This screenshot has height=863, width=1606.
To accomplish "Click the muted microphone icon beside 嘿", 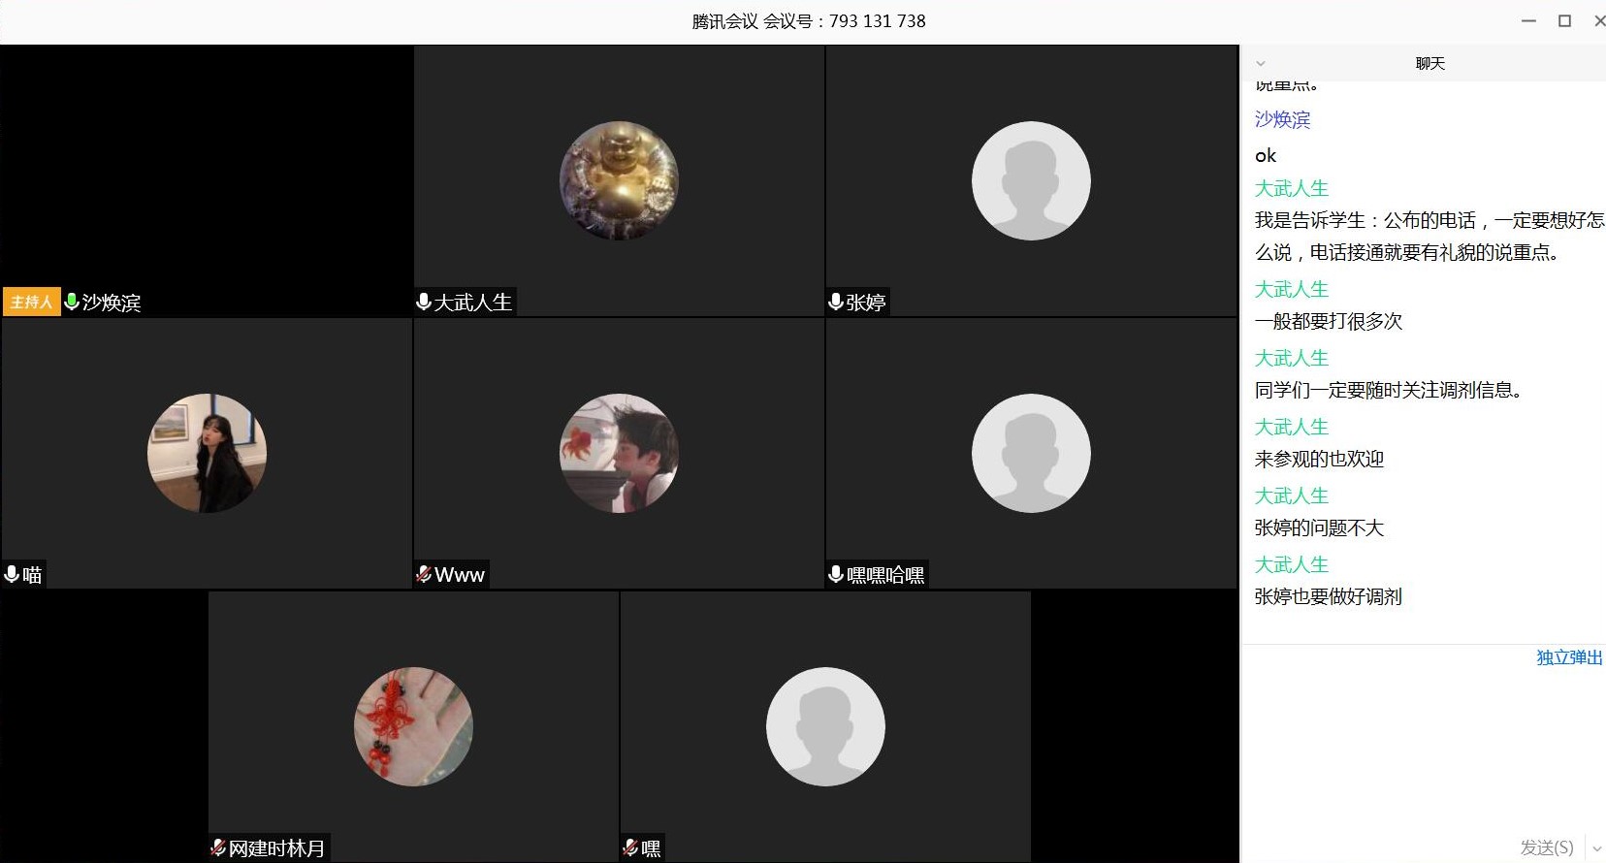I will coord(630,847).
